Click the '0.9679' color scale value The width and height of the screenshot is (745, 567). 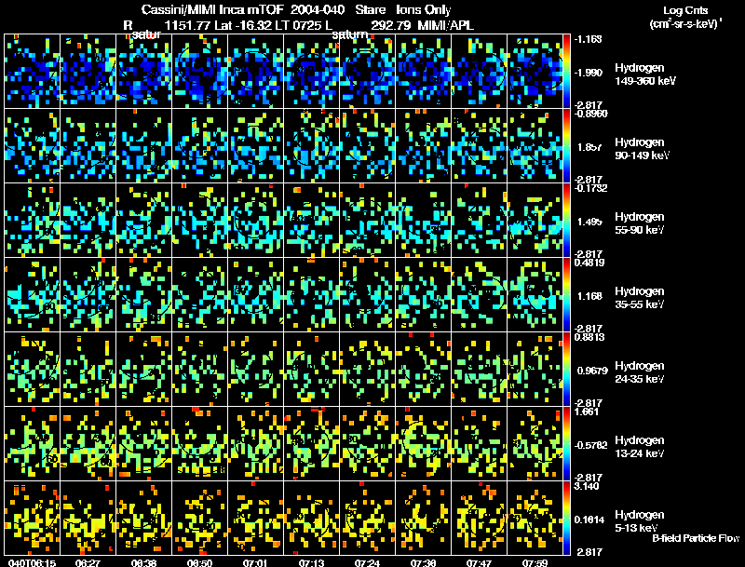tap(592, 371)
